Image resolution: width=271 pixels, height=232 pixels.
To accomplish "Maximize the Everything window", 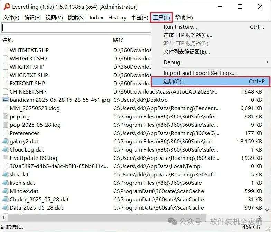I will pos(240,7).
